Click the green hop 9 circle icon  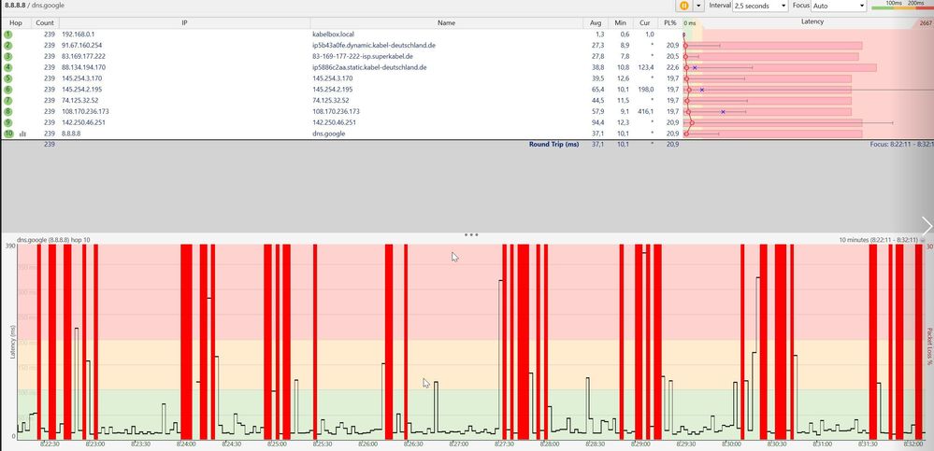click(7, 122)
